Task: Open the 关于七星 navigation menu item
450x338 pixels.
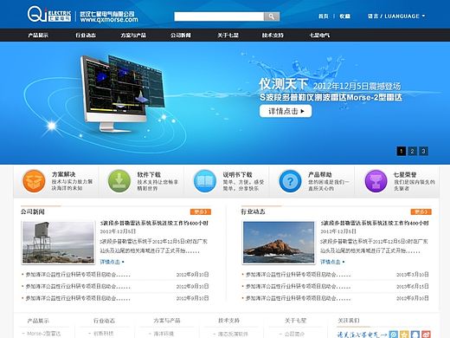Action: pyautogui.click(x=228, y=36)
